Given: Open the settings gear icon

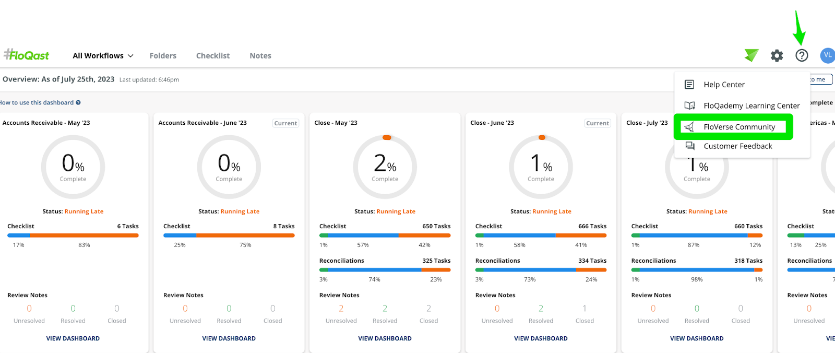Looking at the screenshot, I should (777, 55).
